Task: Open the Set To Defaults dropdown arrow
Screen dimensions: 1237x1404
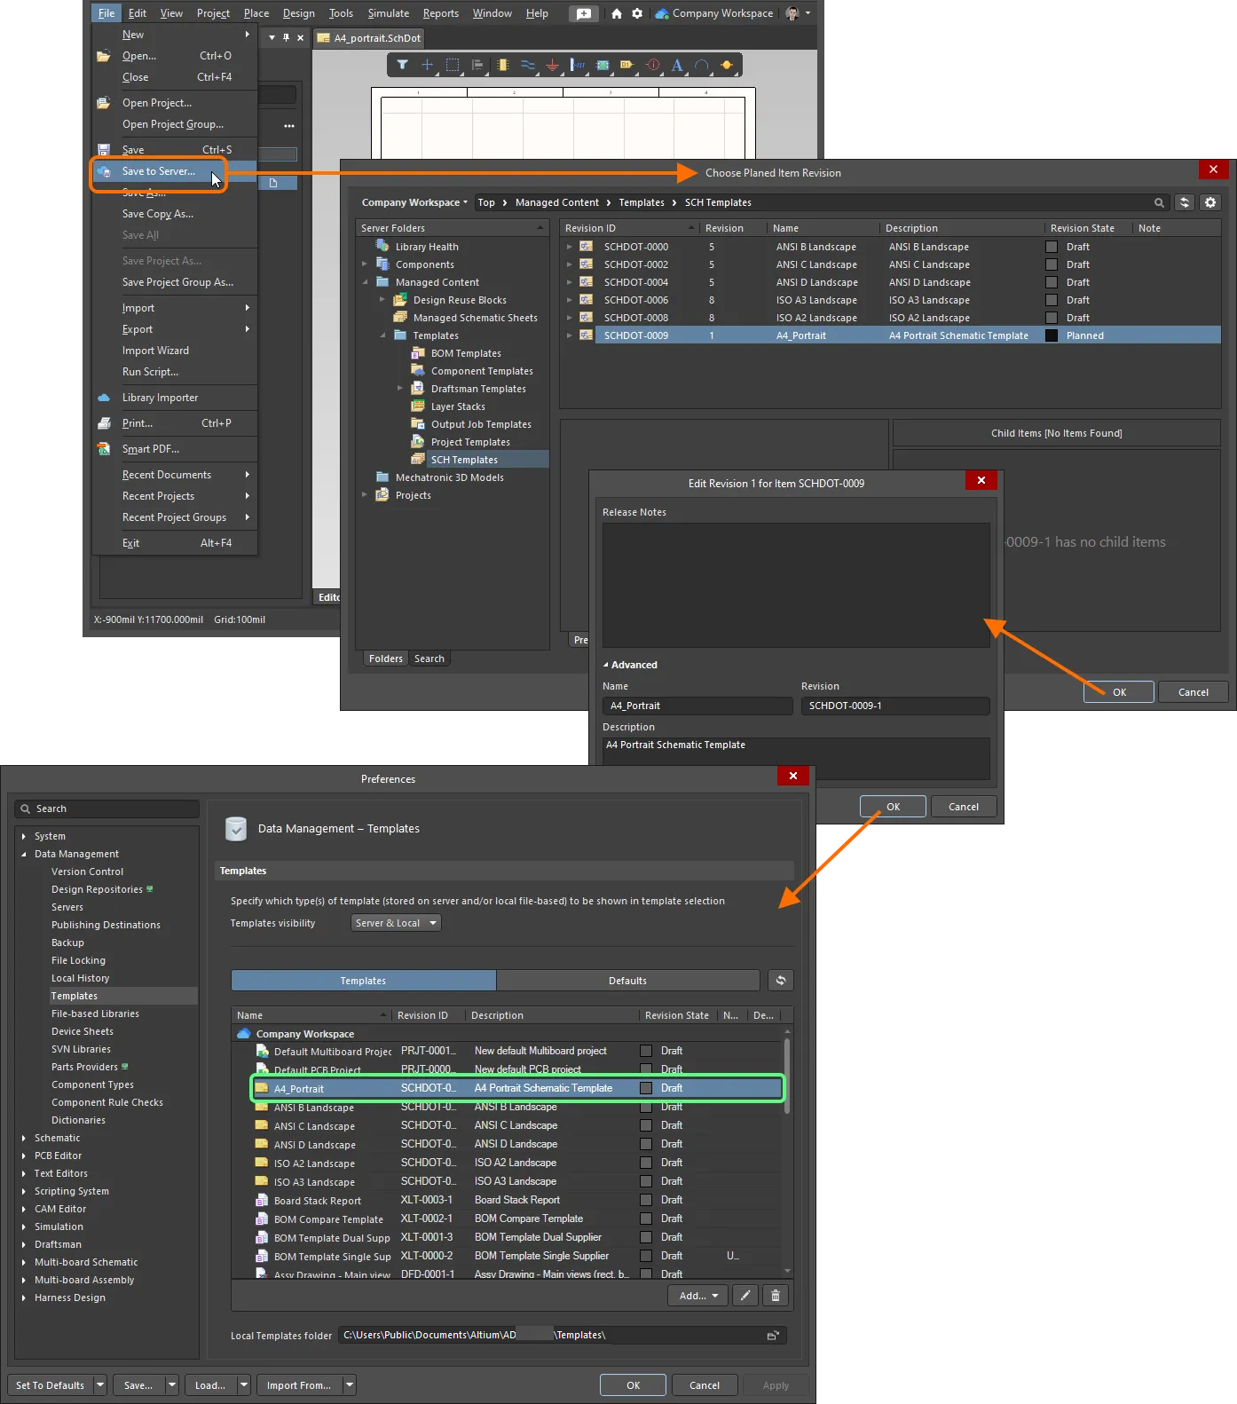Action: tap(99, 1385)
